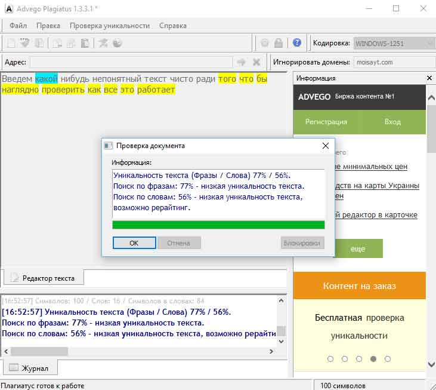The width and height of the screenshot is (436, 390).
Task: Click the Регистрация button in Advego panel
Action: pyautogui.click(x=326, y=122)
